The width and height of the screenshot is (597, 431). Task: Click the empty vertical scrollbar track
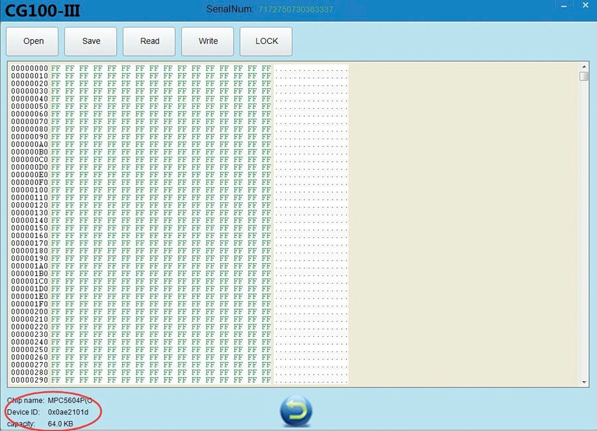(x=584, y=232)
